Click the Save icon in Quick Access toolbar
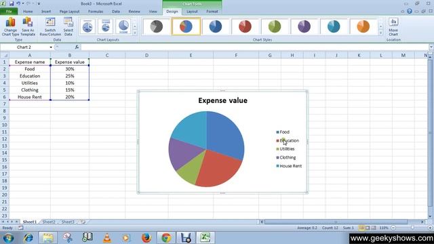The width and height of the screenshot is (434, 244). point(12,3)
